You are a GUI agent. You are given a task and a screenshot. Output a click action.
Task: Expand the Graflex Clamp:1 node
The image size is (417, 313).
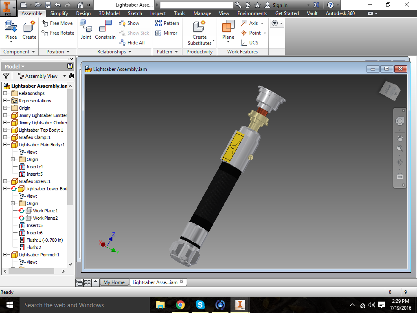coord(5,137)
